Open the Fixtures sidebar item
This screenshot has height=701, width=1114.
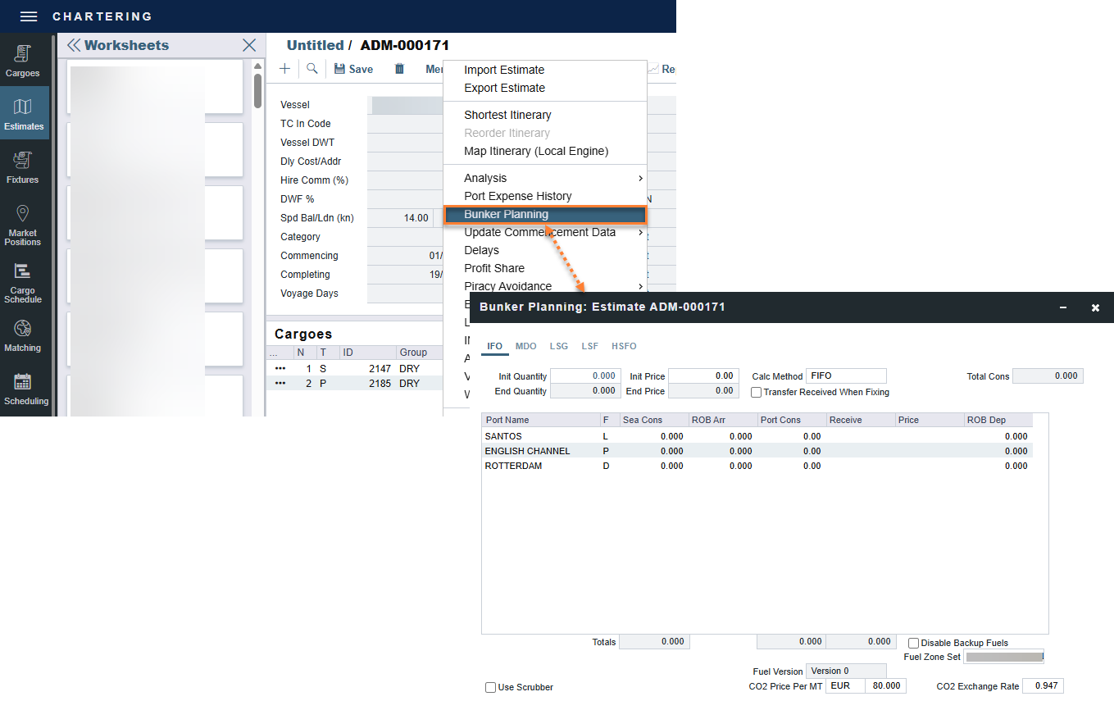(x=23, y=167)
